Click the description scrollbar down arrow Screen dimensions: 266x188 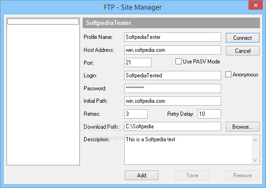pyautogui.click(x=255, y=160)
